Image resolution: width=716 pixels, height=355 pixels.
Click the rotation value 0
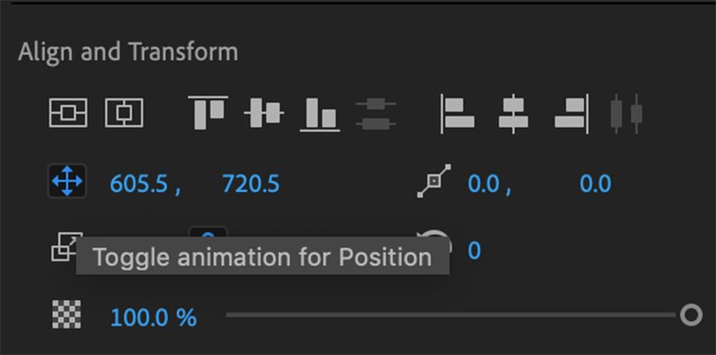[x=474, y=251]
